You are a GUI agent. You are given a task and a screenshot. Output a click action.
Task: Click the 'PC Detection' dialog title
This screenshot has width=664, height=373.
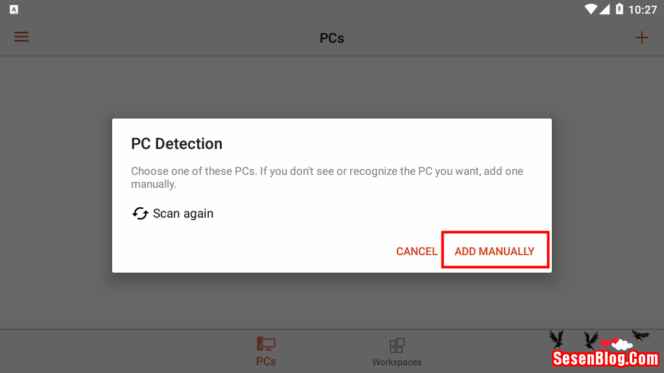coord(177,144)
